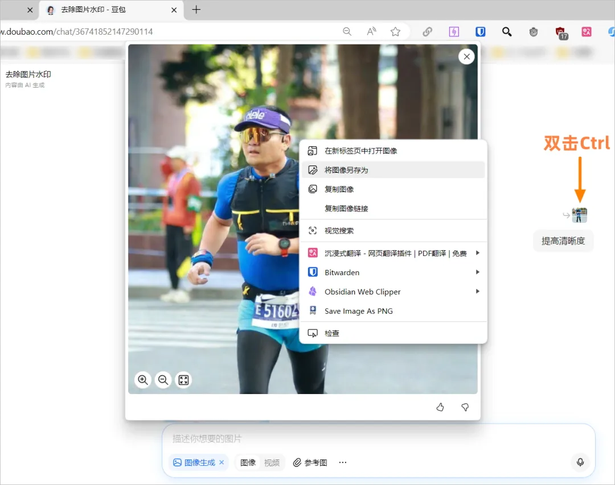Viewport: 615px width, 485px height.
Task: Click Save Image As PNG menu item
Action: [x=393, y=311]
